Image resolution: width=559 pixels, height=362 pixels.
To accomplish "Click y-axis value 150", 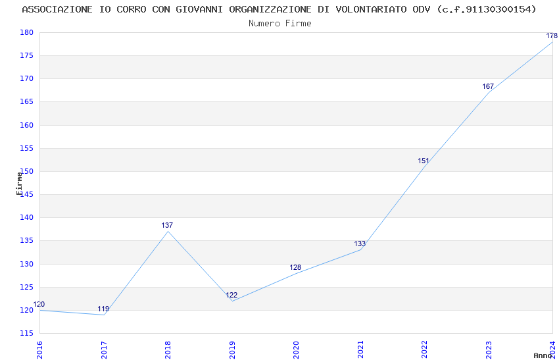I will [27, 171].
